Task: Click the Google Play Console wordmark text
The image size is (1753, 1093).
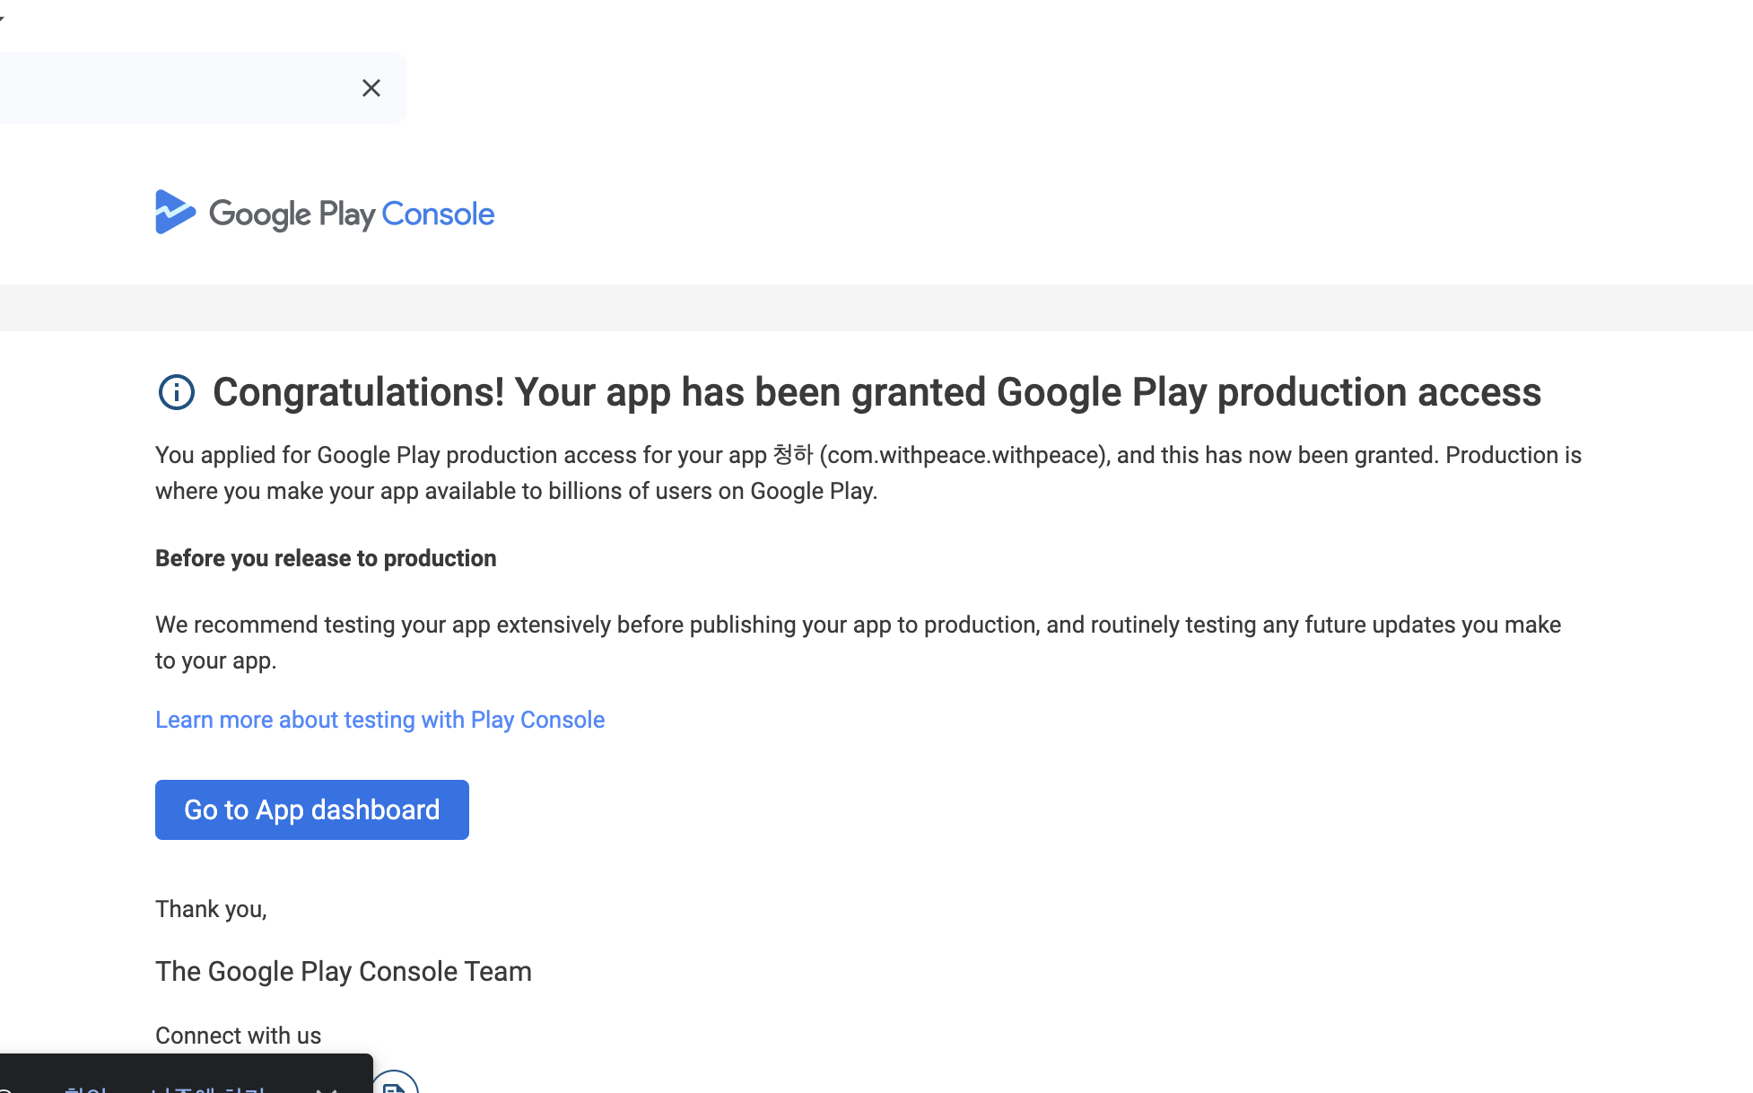Action: [x=352, y=214]
